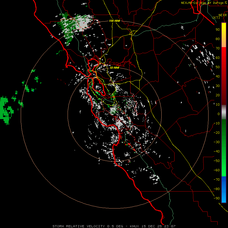
Task: Click the '0' label on the velocity scale
Action: 219,114
